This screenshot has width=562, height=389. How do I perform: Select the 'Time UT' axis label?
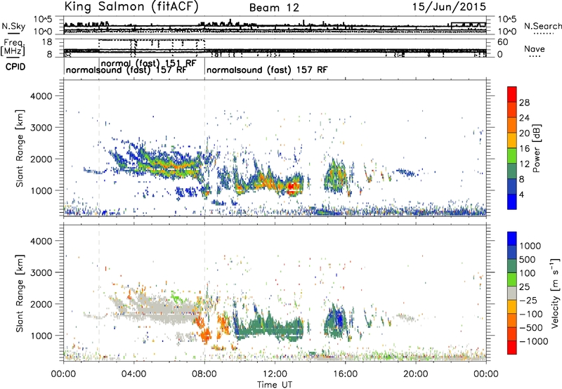274,385
